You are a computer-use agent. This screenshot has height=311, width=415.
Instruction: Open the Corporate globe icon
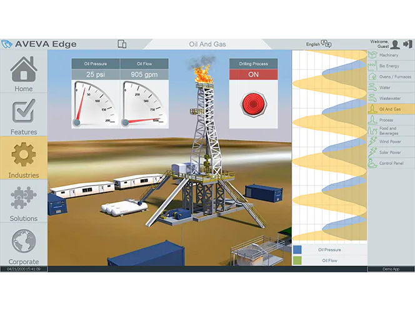(24, 241)
